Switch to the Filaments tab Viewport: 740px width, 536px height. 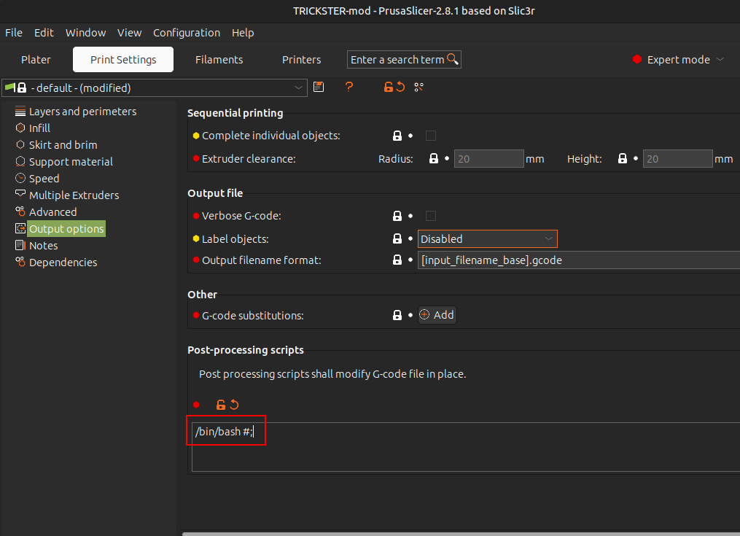point(219,60)
